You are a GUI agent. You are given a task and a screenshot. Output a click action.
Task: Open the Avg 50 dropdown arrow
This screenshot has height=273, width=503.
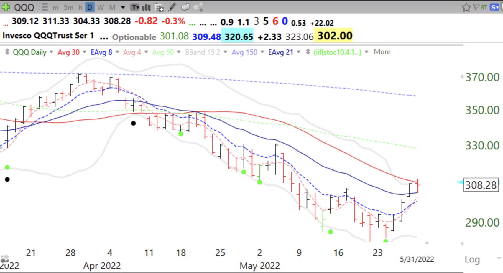179,52
